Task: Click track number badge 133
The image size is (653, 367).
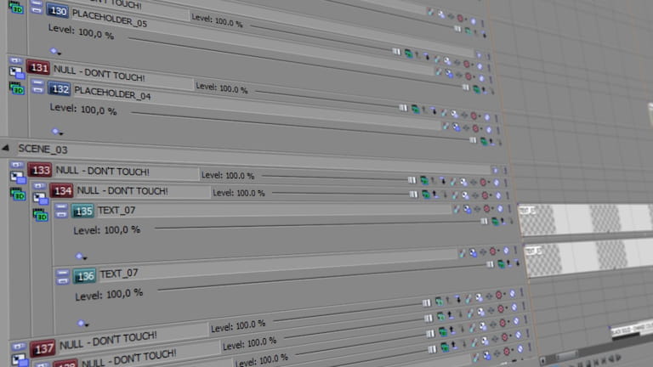Action: pos(40,170)
